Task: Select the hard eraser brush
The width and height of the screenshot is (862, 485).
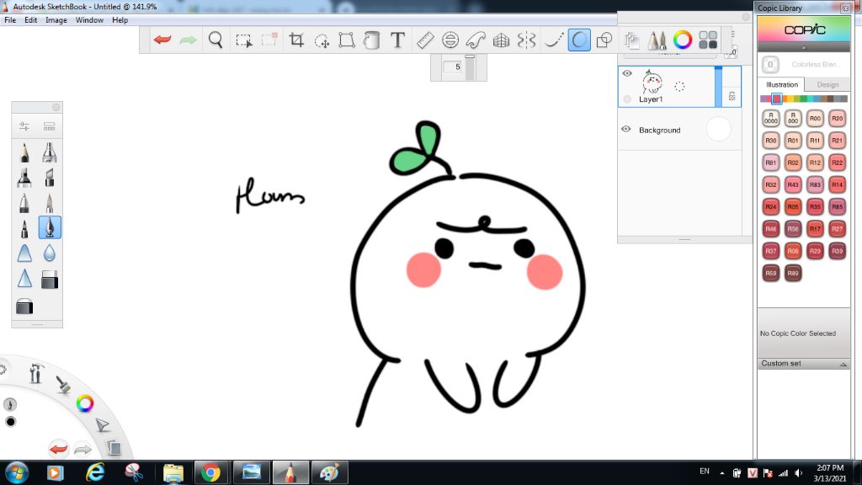Action: 50,279
